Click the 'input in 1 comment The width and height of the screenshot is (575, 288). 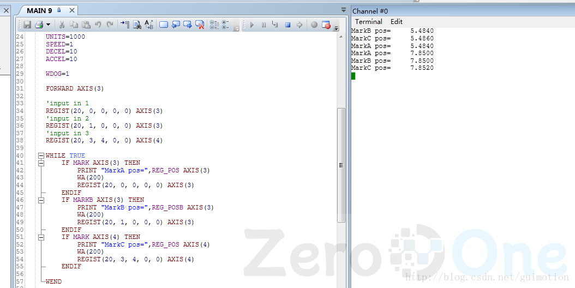67,103
